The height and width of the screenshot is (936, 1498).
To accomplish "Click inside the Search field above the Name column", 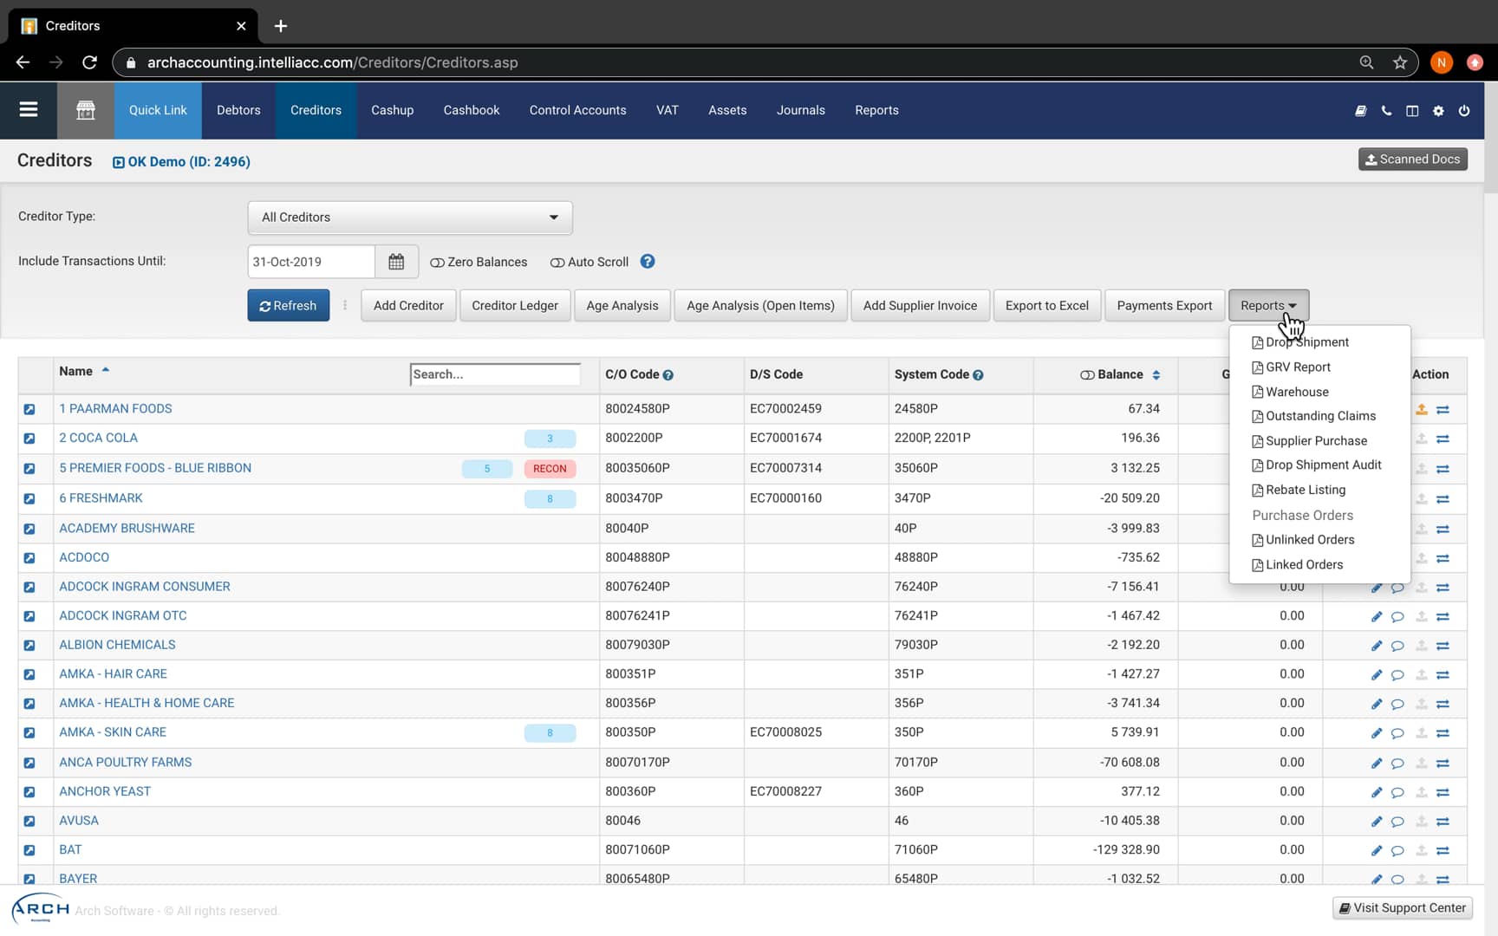I will coord(494,374).
